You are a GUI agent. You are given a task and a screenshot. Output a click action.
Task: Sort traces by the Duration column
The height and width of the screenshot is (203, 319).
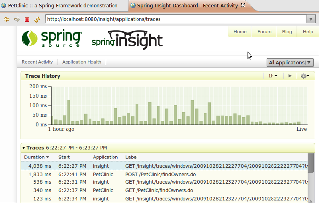tap(37, 157)
